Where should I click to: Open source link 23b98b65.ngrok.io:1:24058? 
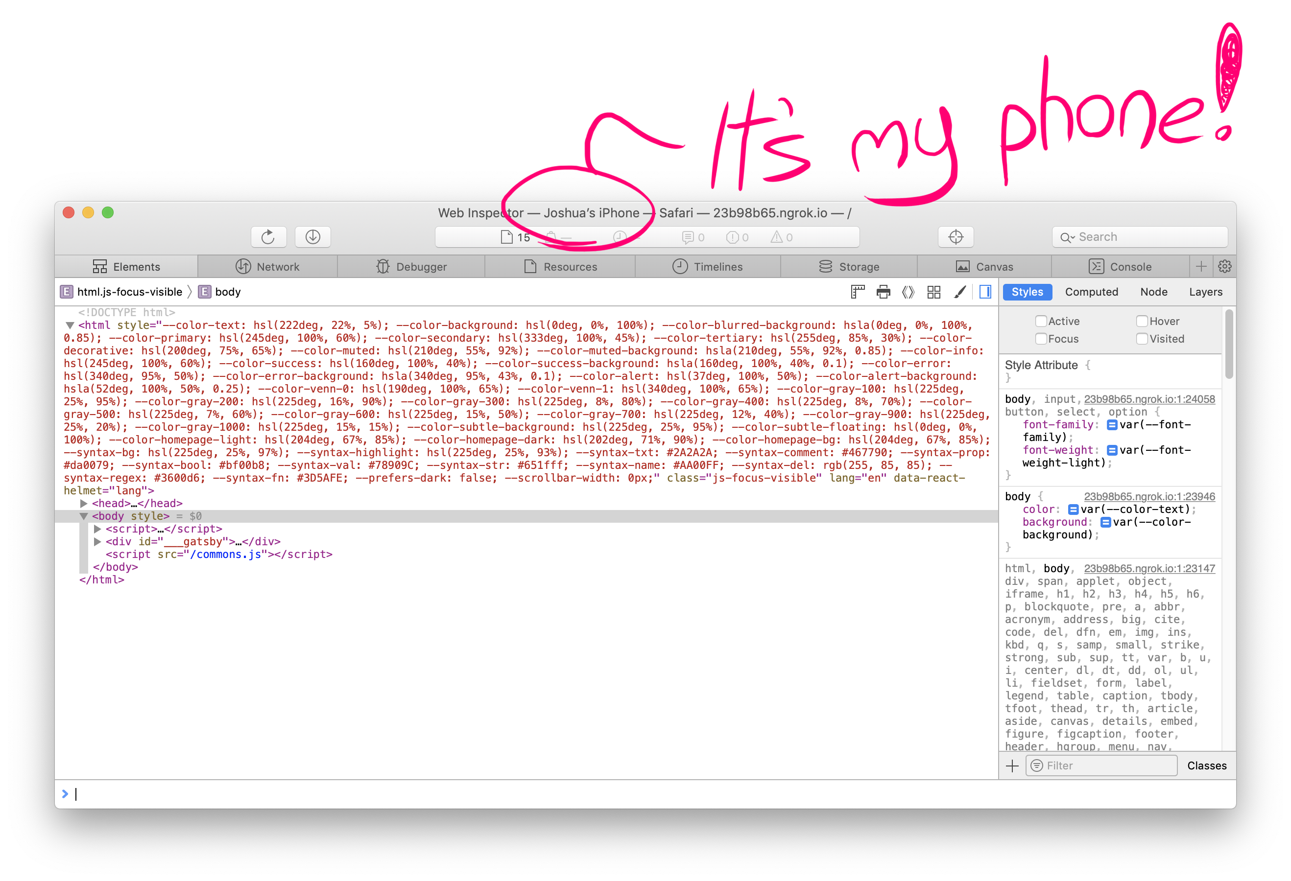1149,399
